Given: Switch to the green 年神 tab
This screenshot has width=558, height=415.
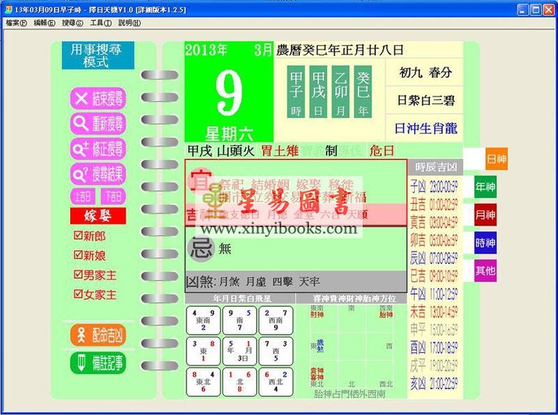Looking at the screenshot, I should click(x=485, y=187).
